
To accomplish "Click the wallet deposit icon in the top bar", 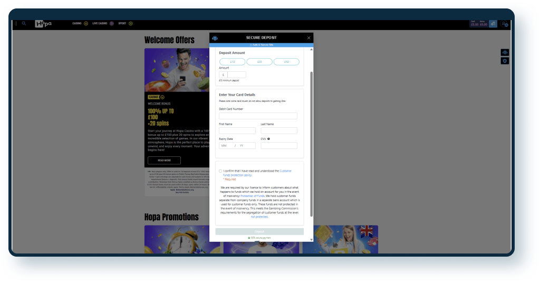I will point(493,24).
